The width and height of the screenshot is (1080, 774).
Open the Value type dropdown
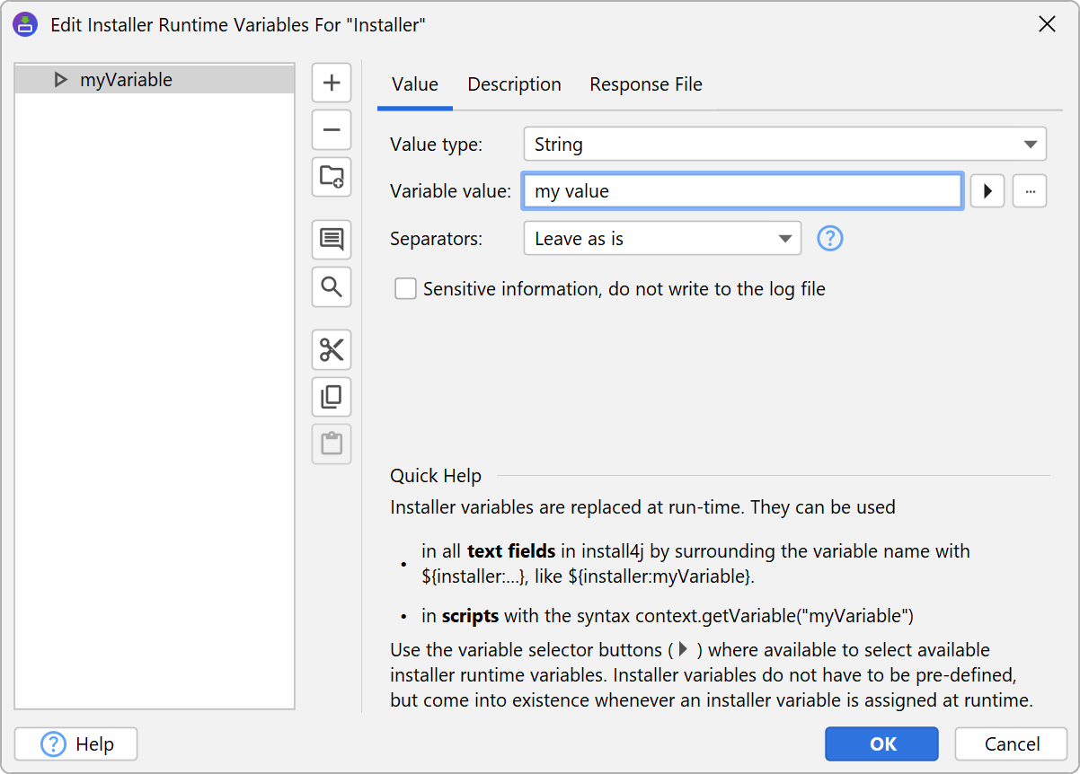(x=784, y=145)
